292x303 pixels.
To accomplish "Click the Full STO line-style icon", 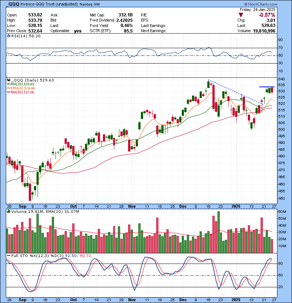I will click(8, 256).
